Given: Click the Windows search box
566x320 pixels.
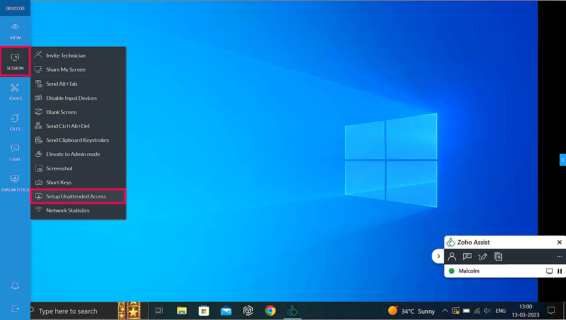Looking at the screenshot, I should pos(73,311).
